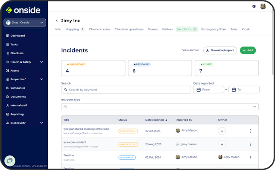
Task: Click the To date field
Action: (x=244, y=89)
